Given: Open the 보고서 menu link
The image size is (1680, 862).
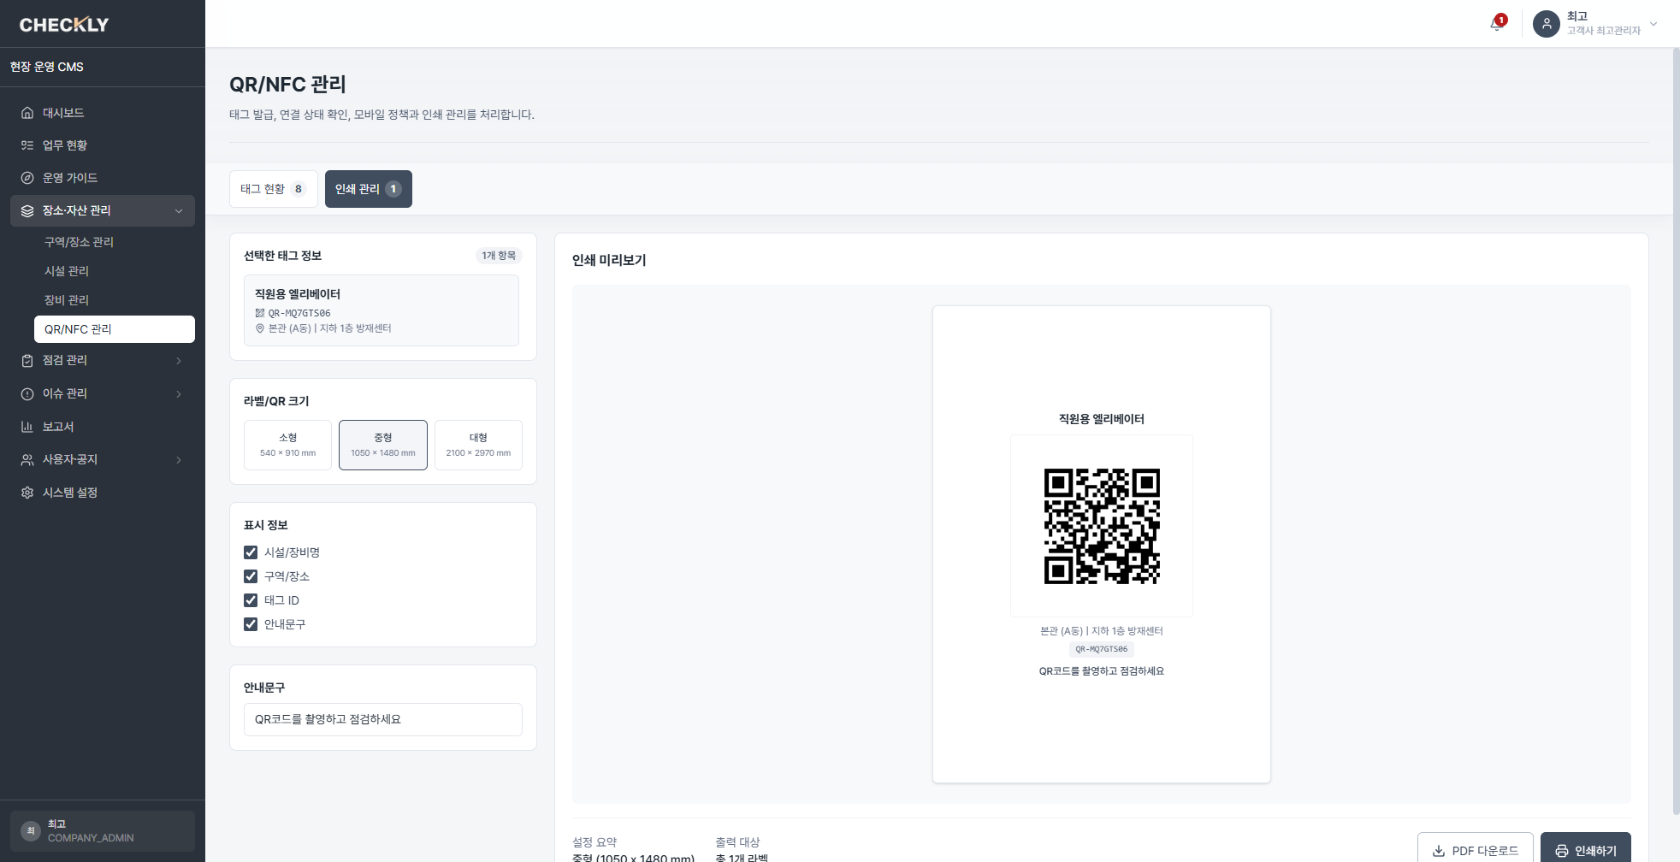Looking at the screenshot, I should [x=103, y=427].
